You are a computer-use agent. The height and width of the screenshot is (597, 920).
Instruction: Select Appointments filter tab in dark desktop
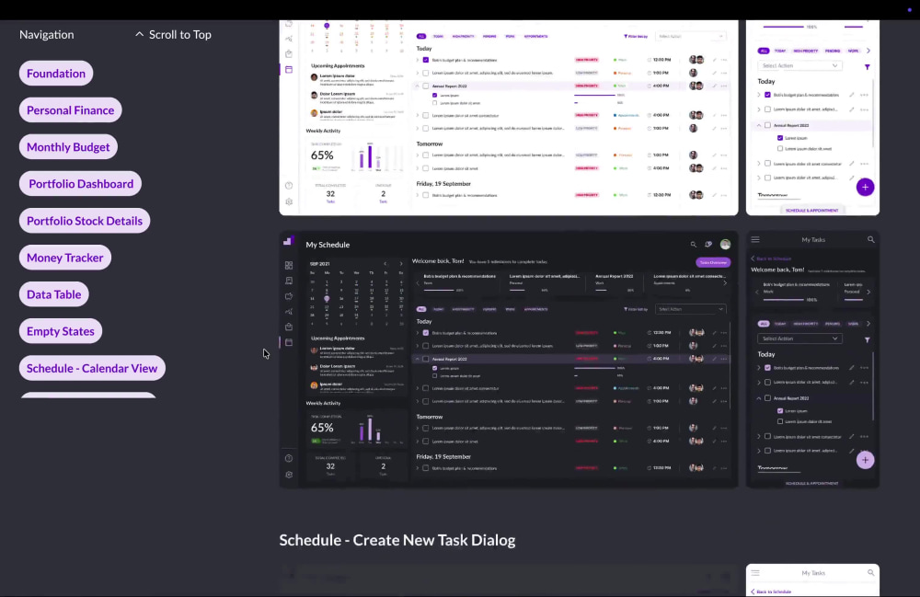point(535,309)
